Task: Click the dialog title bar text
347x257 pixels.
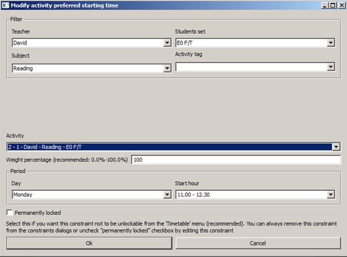Action: (x=57, y=5)
